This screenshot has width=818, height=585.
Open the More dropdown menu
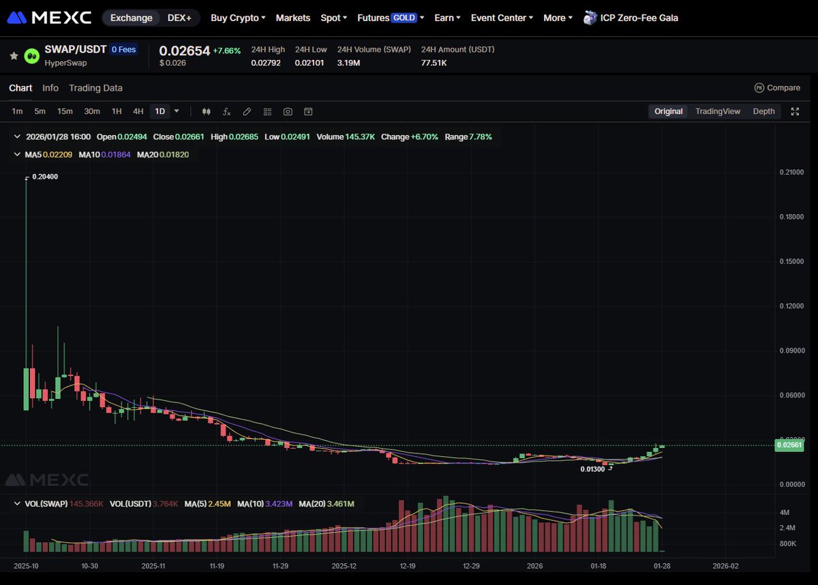coord(557,18)
